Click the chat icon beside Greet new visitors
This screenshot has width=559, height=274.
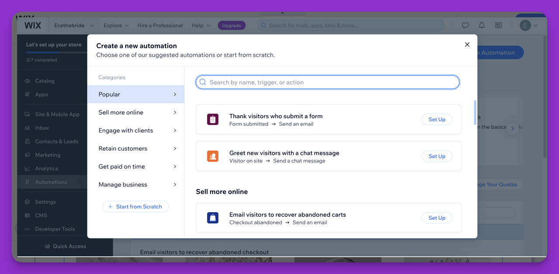213,156
